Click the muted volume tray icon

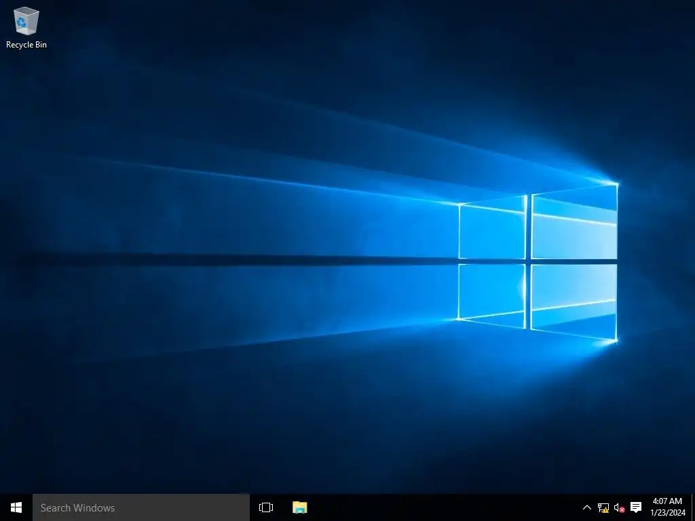(x=619, y=507)
